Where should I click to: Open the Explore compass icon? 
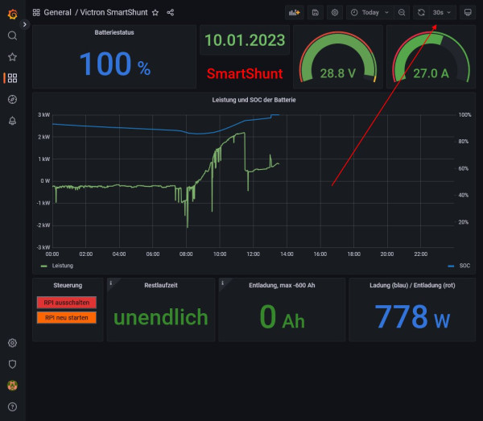pyautogui.click(x=12, y=99)
